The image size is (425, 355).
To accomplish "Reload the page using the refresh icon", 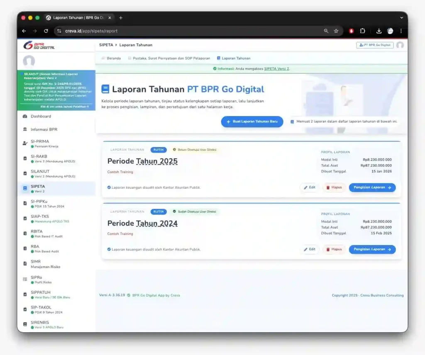I will tap(46, 31).
